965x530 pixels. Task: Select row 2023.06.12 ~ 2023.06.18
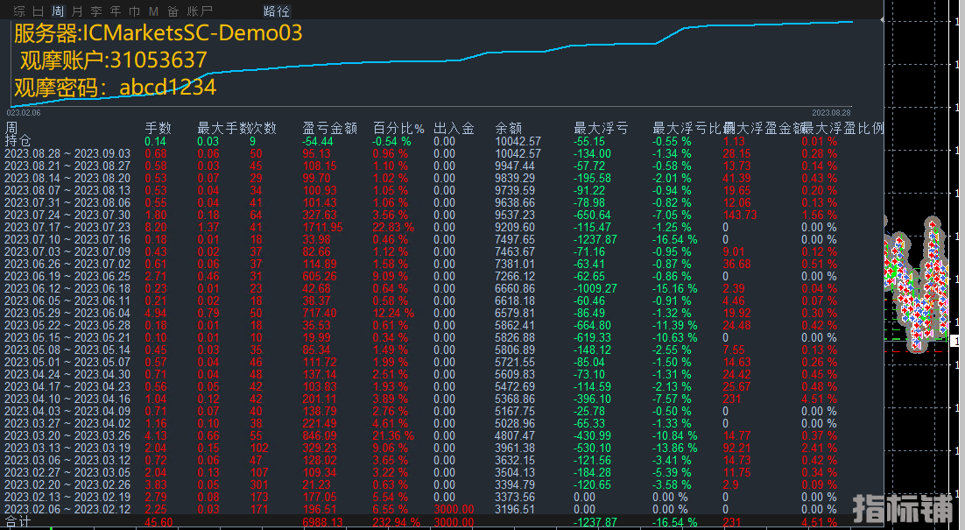point(67,289)
